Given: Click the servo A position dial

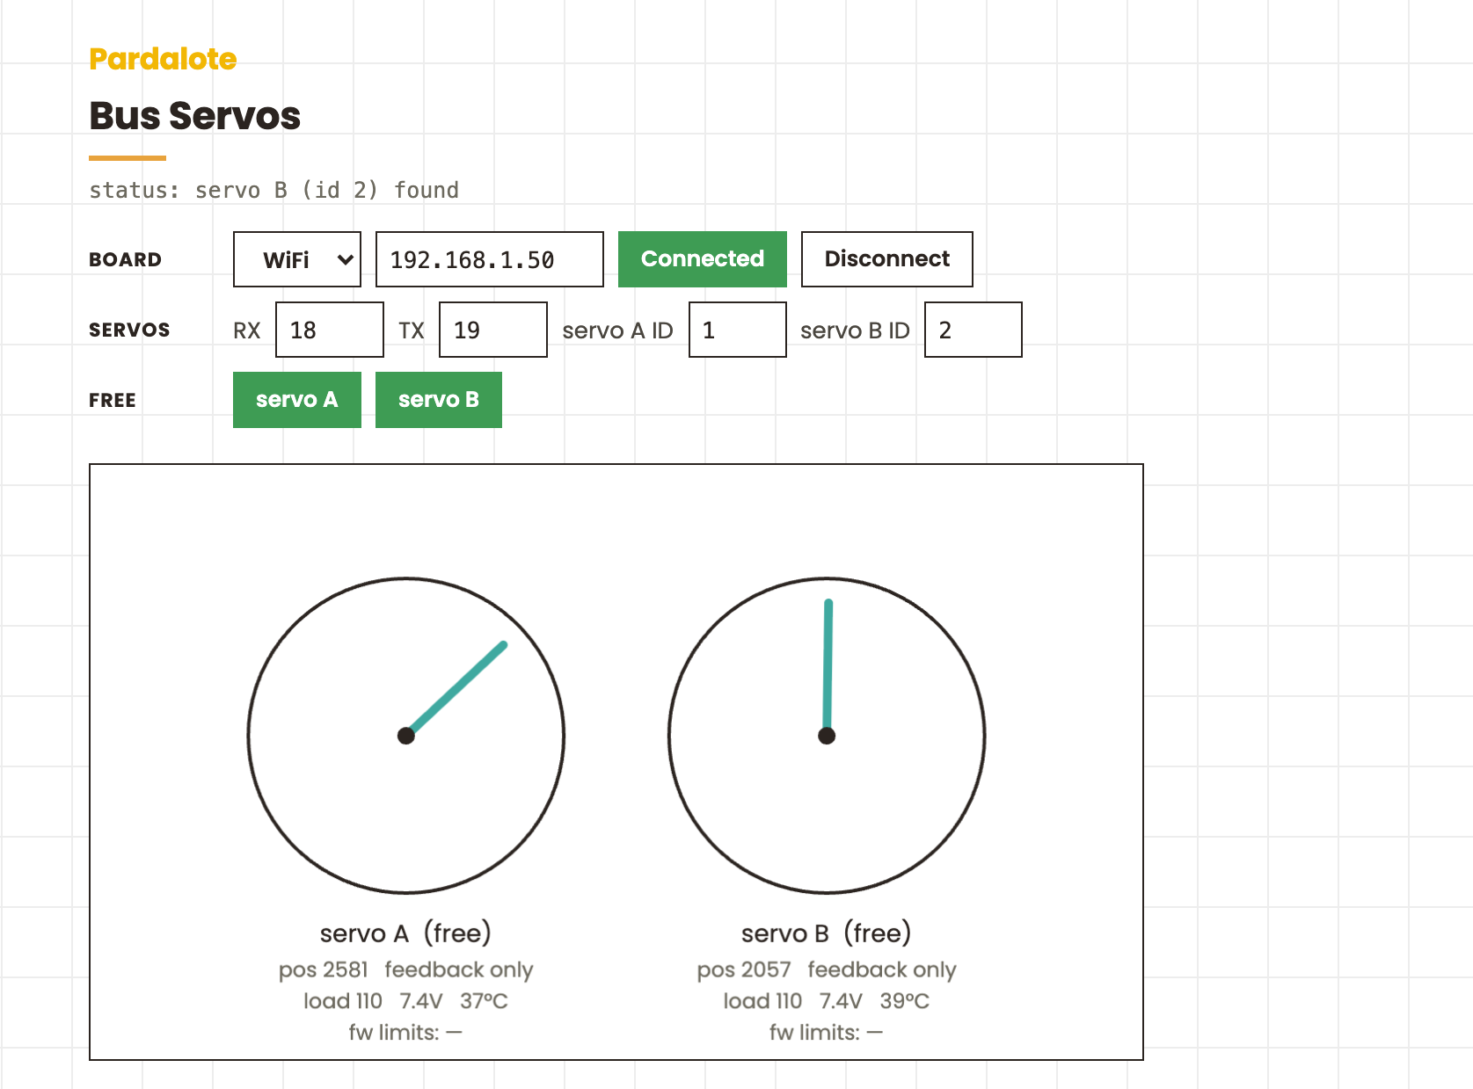Looking at the screenshot, I should point(406,736).
